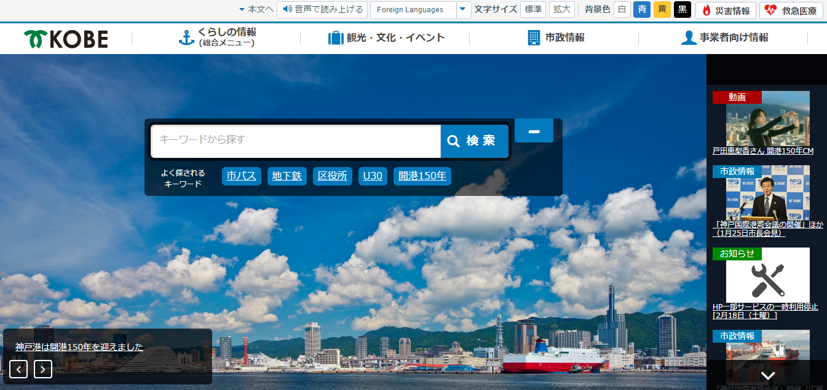This screenshot has width=827, height=390.
Task: Open the wrench maintenance notice thumbnail
Action: [x=768, y=275]
